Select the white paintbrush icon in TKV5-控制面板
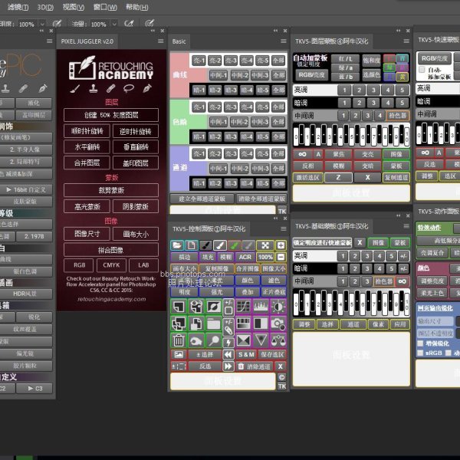Screen dimensions: 460x460 (220, 245)
